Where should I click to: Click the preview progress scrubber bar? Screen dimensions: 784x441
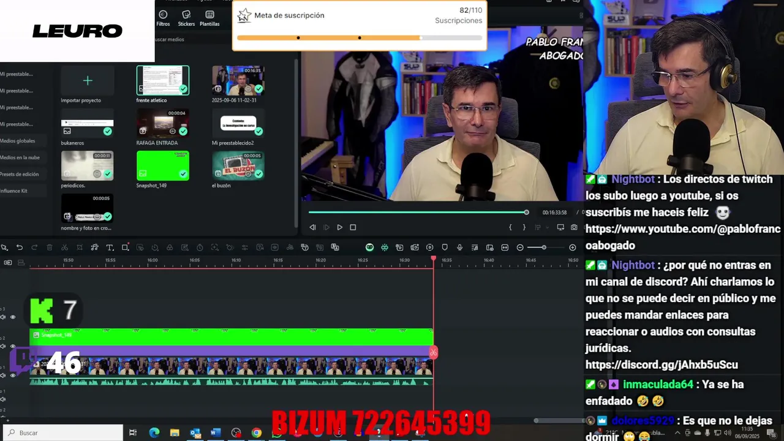coord(418,213)
